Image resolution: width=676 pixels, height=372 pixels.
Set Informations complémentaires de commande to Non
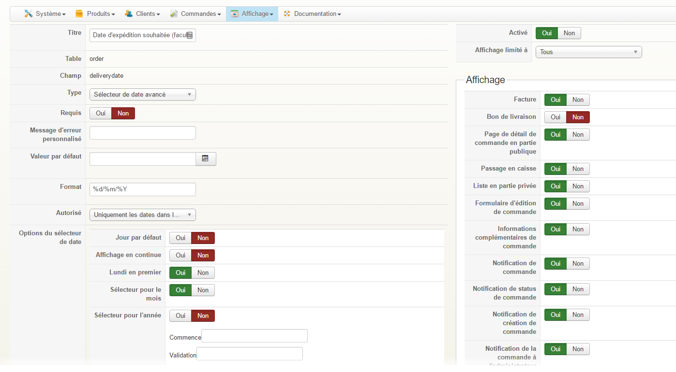tap(578, 229)
